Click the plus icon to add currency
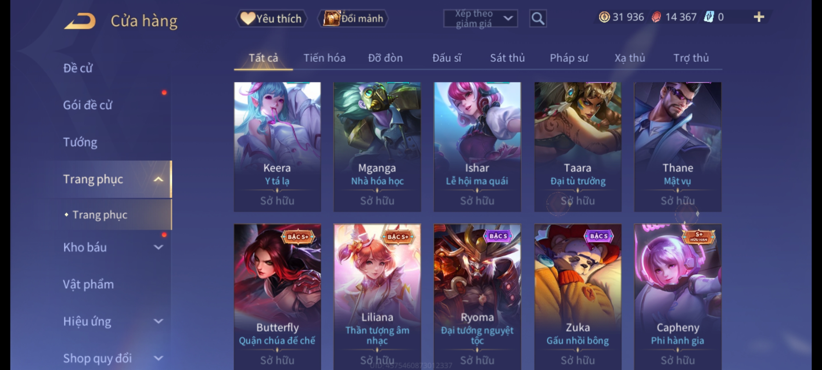Screen dimensions: 822x370 point(759,17)
